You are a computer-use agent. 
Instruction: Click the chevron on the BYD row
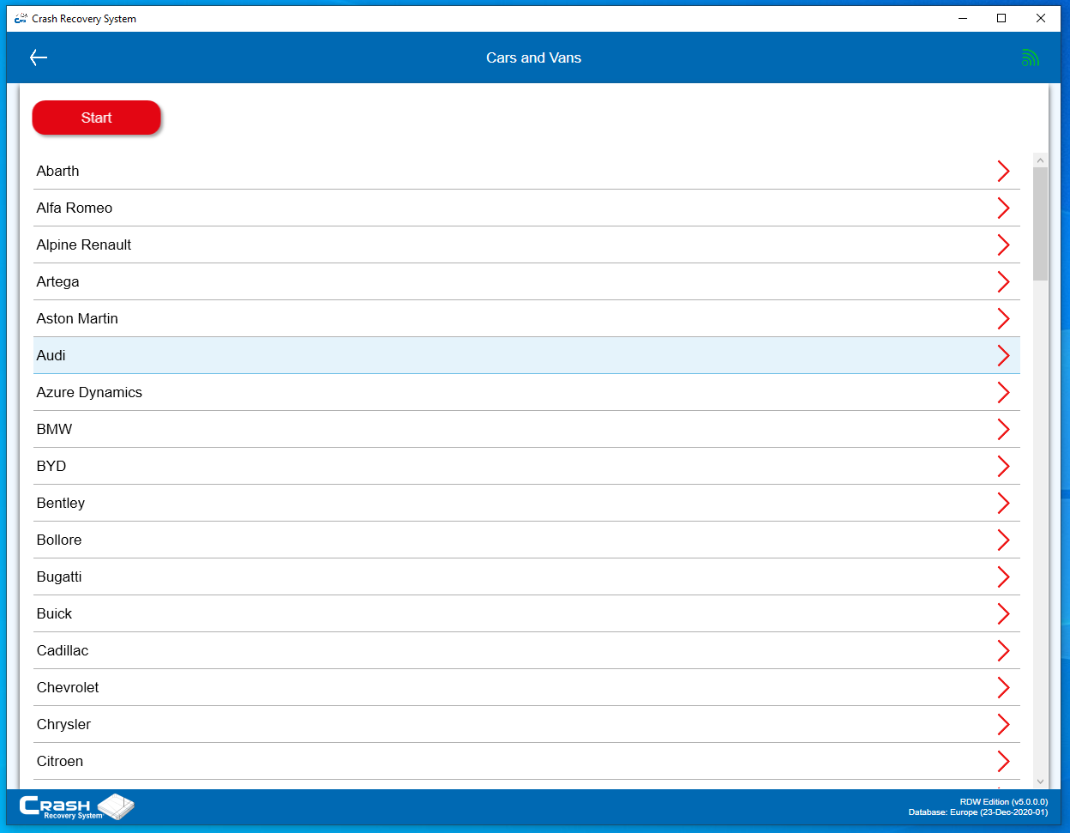point(1003,466)
